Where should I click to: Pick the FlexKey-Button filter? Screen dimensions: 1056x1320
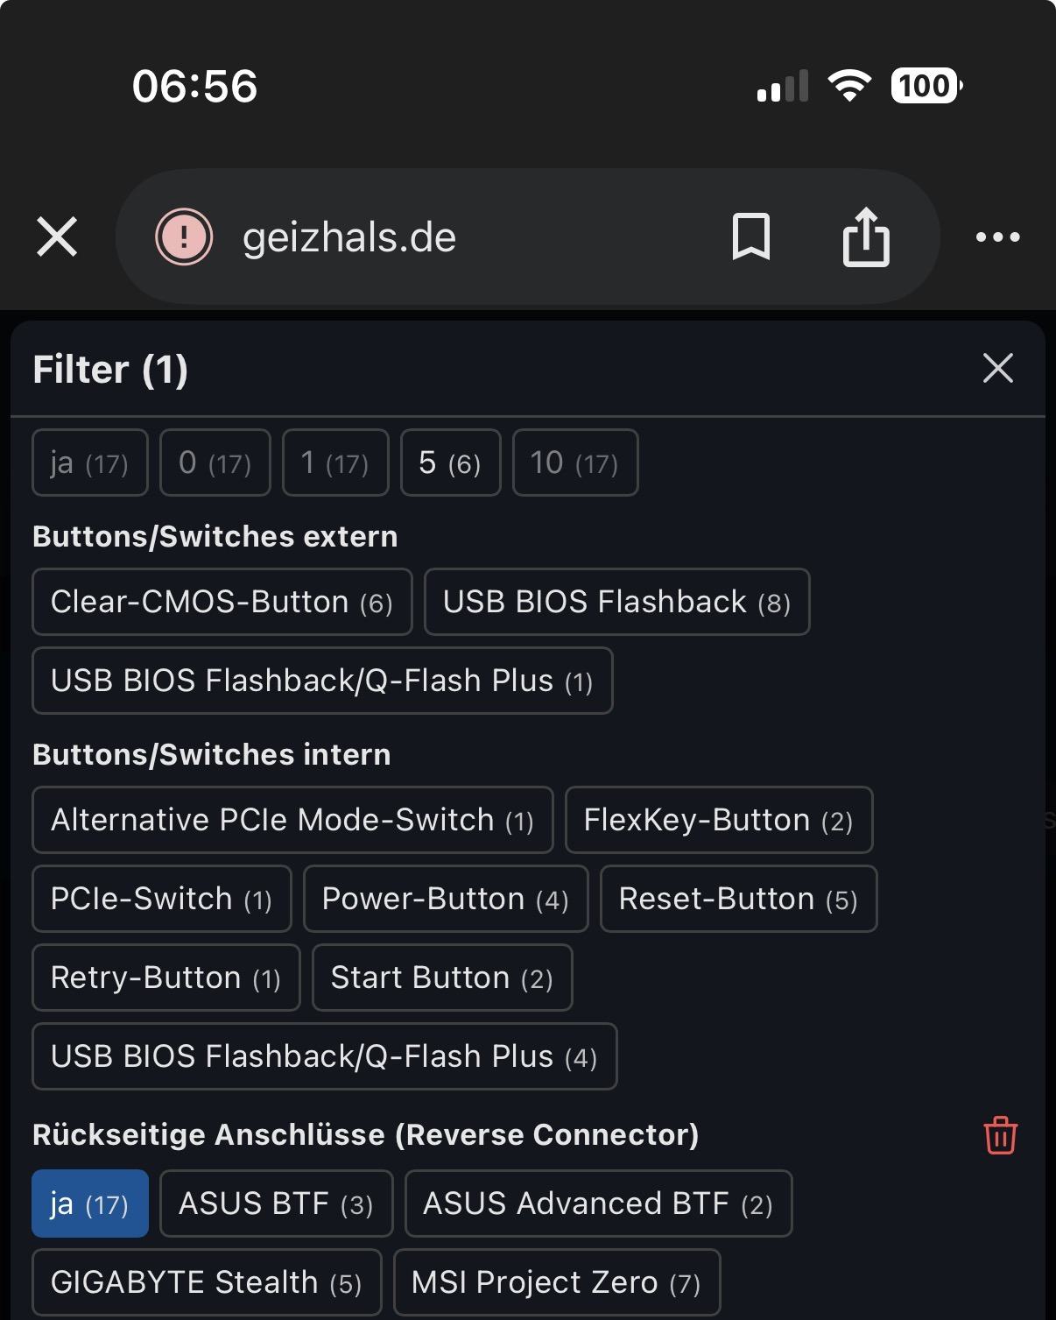[718, 820]
